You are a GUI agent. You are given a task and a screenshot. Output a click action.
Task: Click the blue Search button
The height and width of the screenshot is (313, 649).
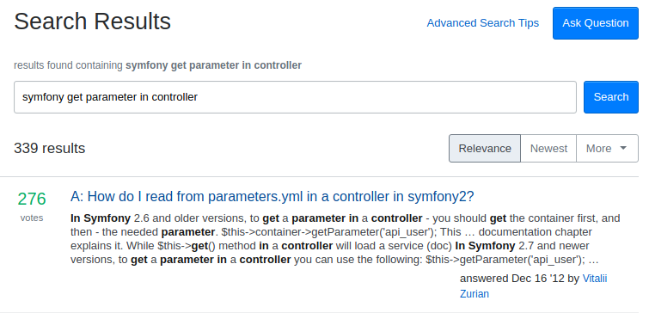611,97
